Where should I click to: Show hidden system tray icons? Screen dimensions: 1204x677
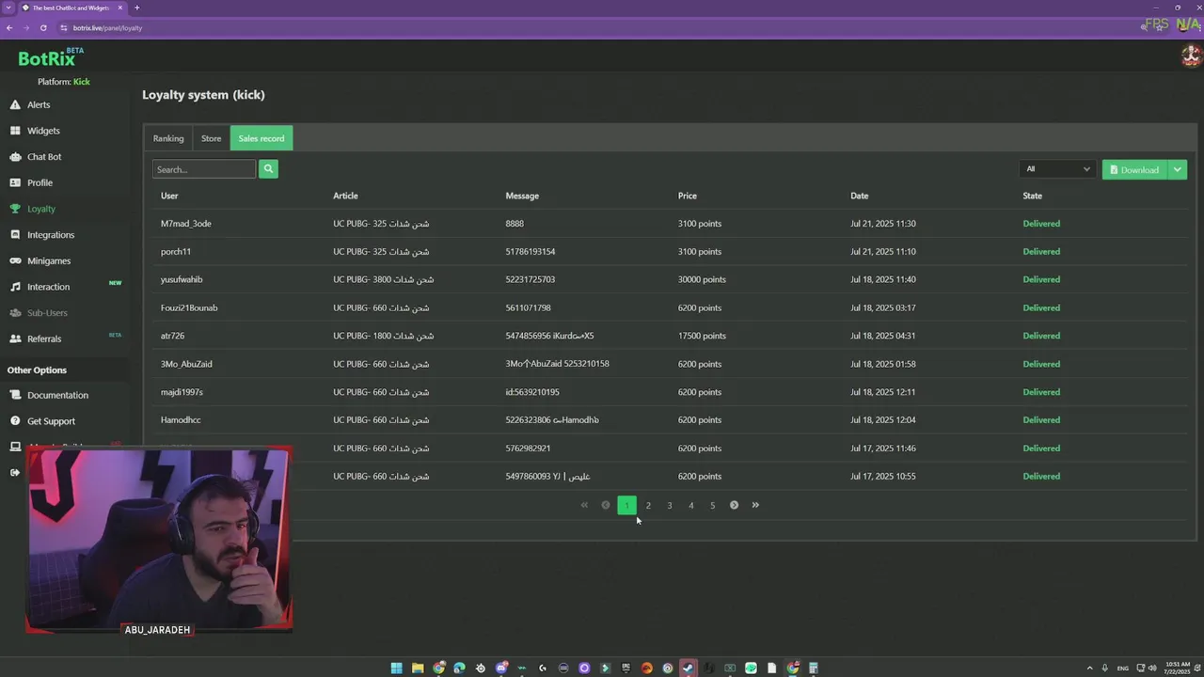pos(1090,668)
